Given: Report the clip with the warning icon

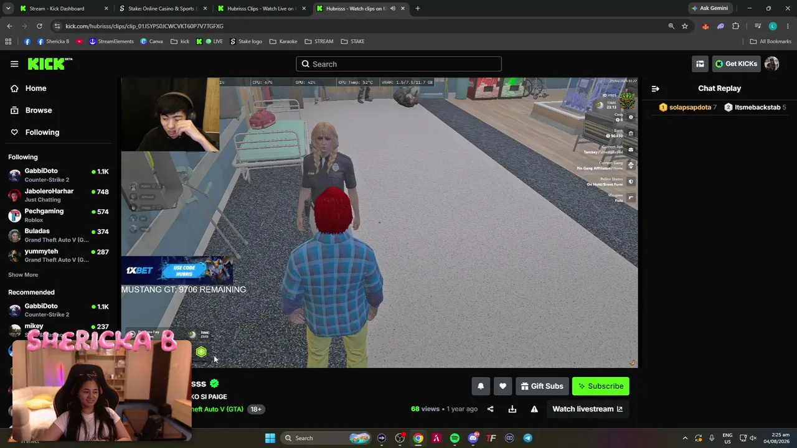Looking at the screenshot, I should [534, 409].
